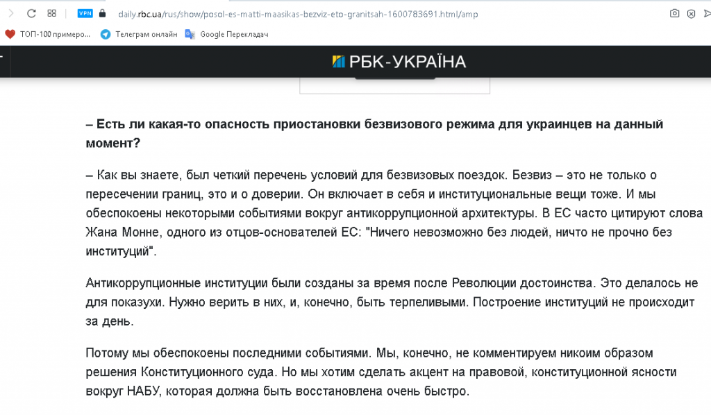This screenshot has width=711, height=415.
Task: Open the ТОП-100 примеро... bookmark
Action: click(48, 35)
